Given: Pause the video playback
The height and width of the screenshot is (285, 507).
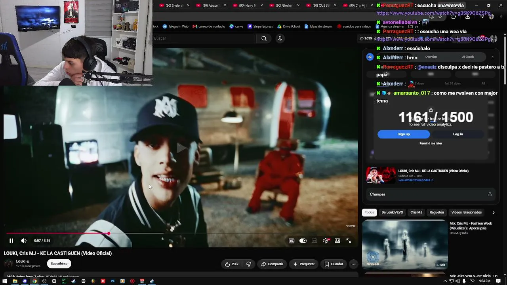Looking at the screenshot, I should [11, 241].
